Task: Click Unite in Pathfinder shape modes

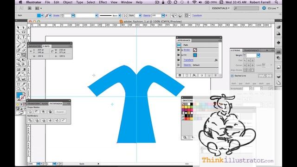Action: [x=30, y=112]
